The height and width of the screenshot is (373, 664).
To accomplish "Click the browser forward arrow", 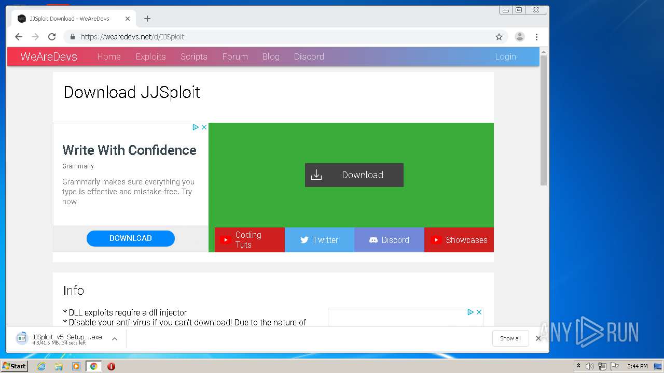I will (35, 37).
